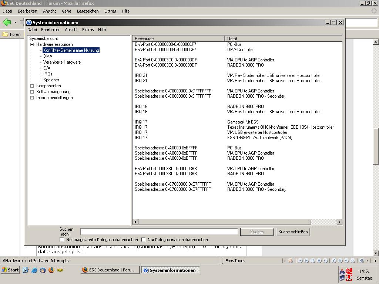The image size is (379, 284).
Task: Click FoxyTunes player selection music note icon
Action: tap(291, 261)
